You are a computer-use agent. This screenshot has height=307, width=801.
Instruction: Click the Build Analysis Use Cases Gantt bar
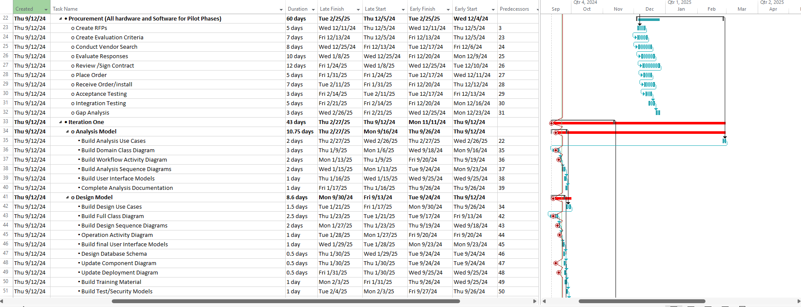tap(725, 141)
